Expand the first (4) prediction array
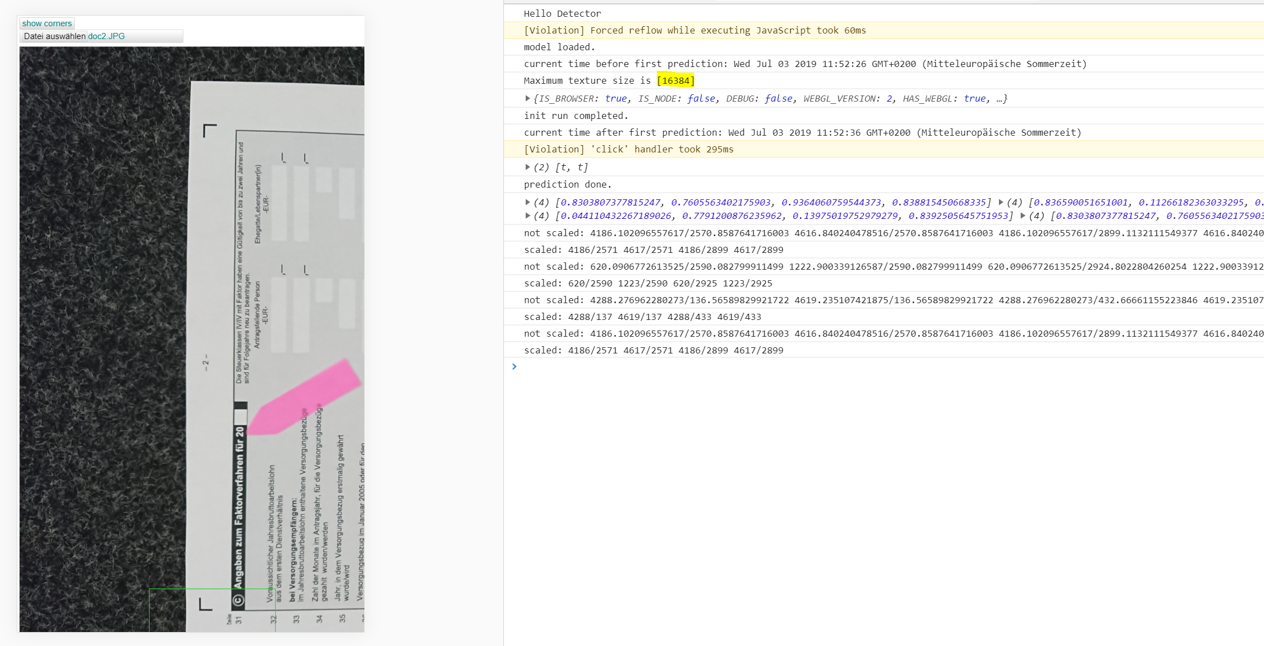 click(527, 202)
